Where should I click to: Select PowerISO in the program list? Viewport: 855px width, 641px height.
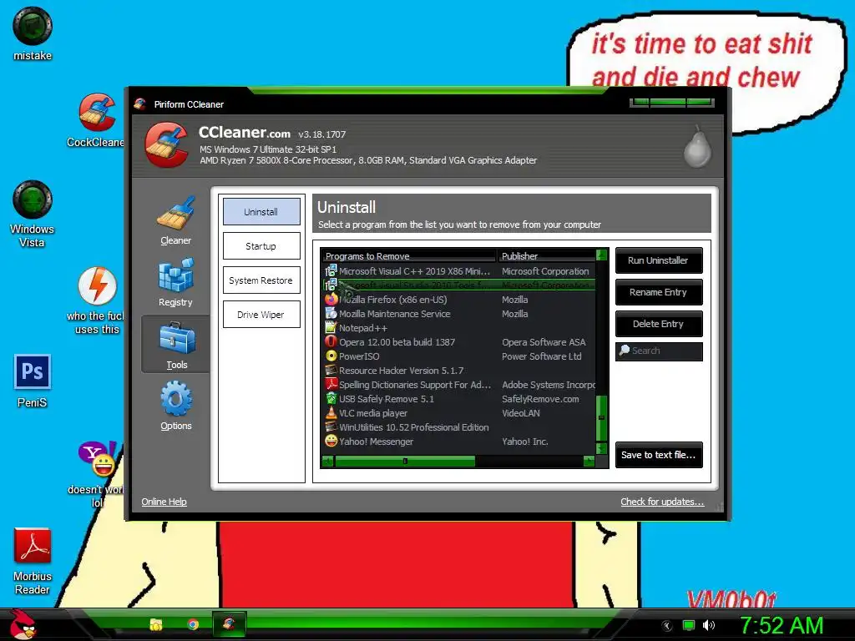click(x=458, y=356)
